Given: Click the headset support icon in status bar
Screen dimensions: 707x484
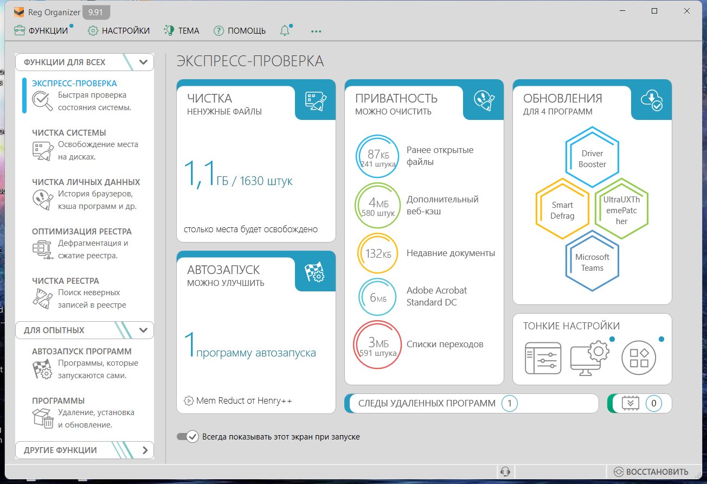Looking at the screenshot, I should [x=505, y=472].
